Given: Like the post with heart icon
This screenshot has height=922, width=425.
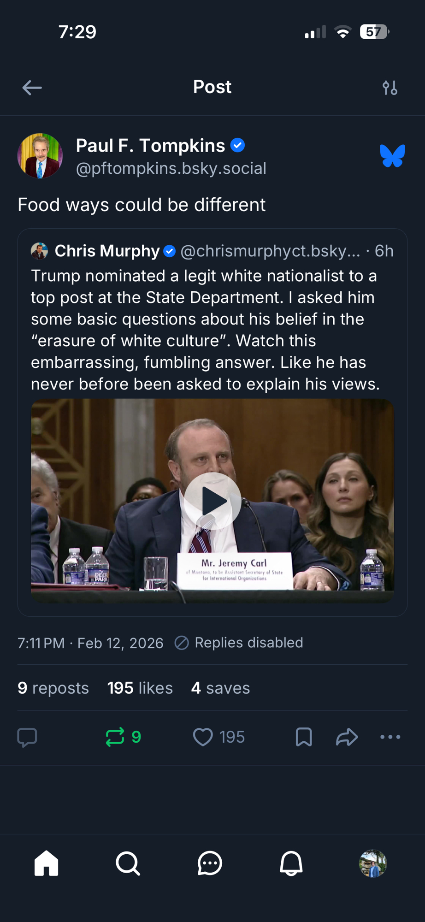Looking at the screenshot, I should [x=203, y=737].
